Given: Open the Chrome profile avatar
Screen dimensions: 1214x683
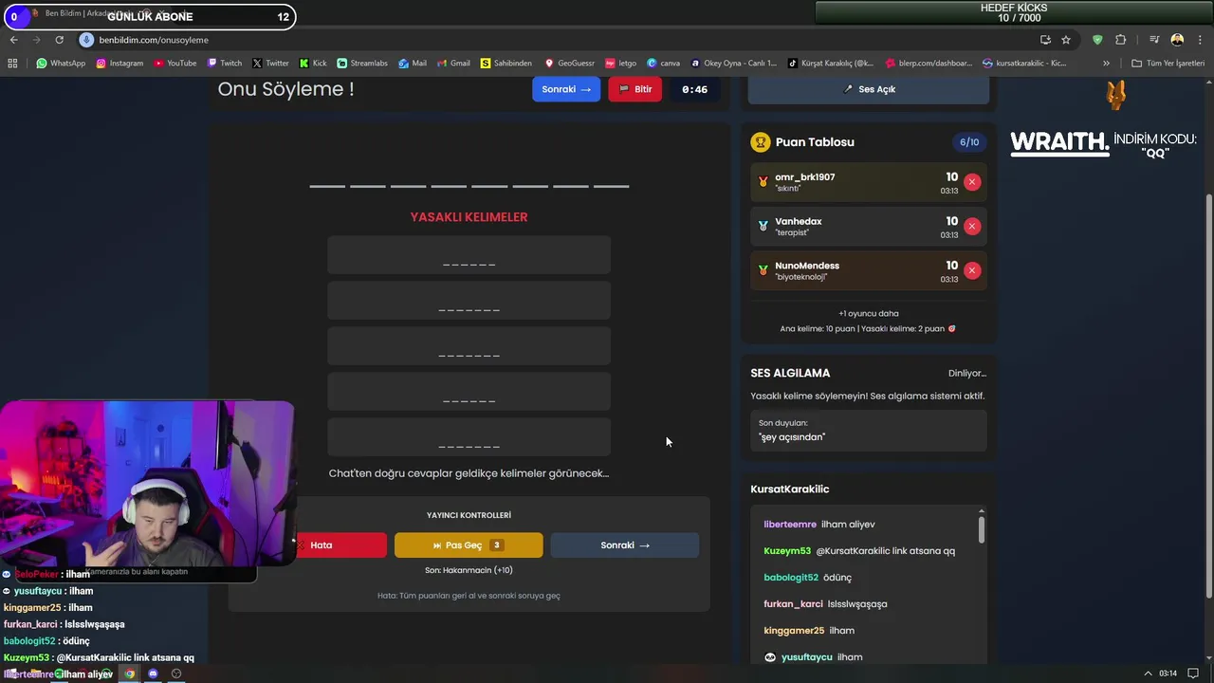Looking at the screenshot, I should [1177, 40].
